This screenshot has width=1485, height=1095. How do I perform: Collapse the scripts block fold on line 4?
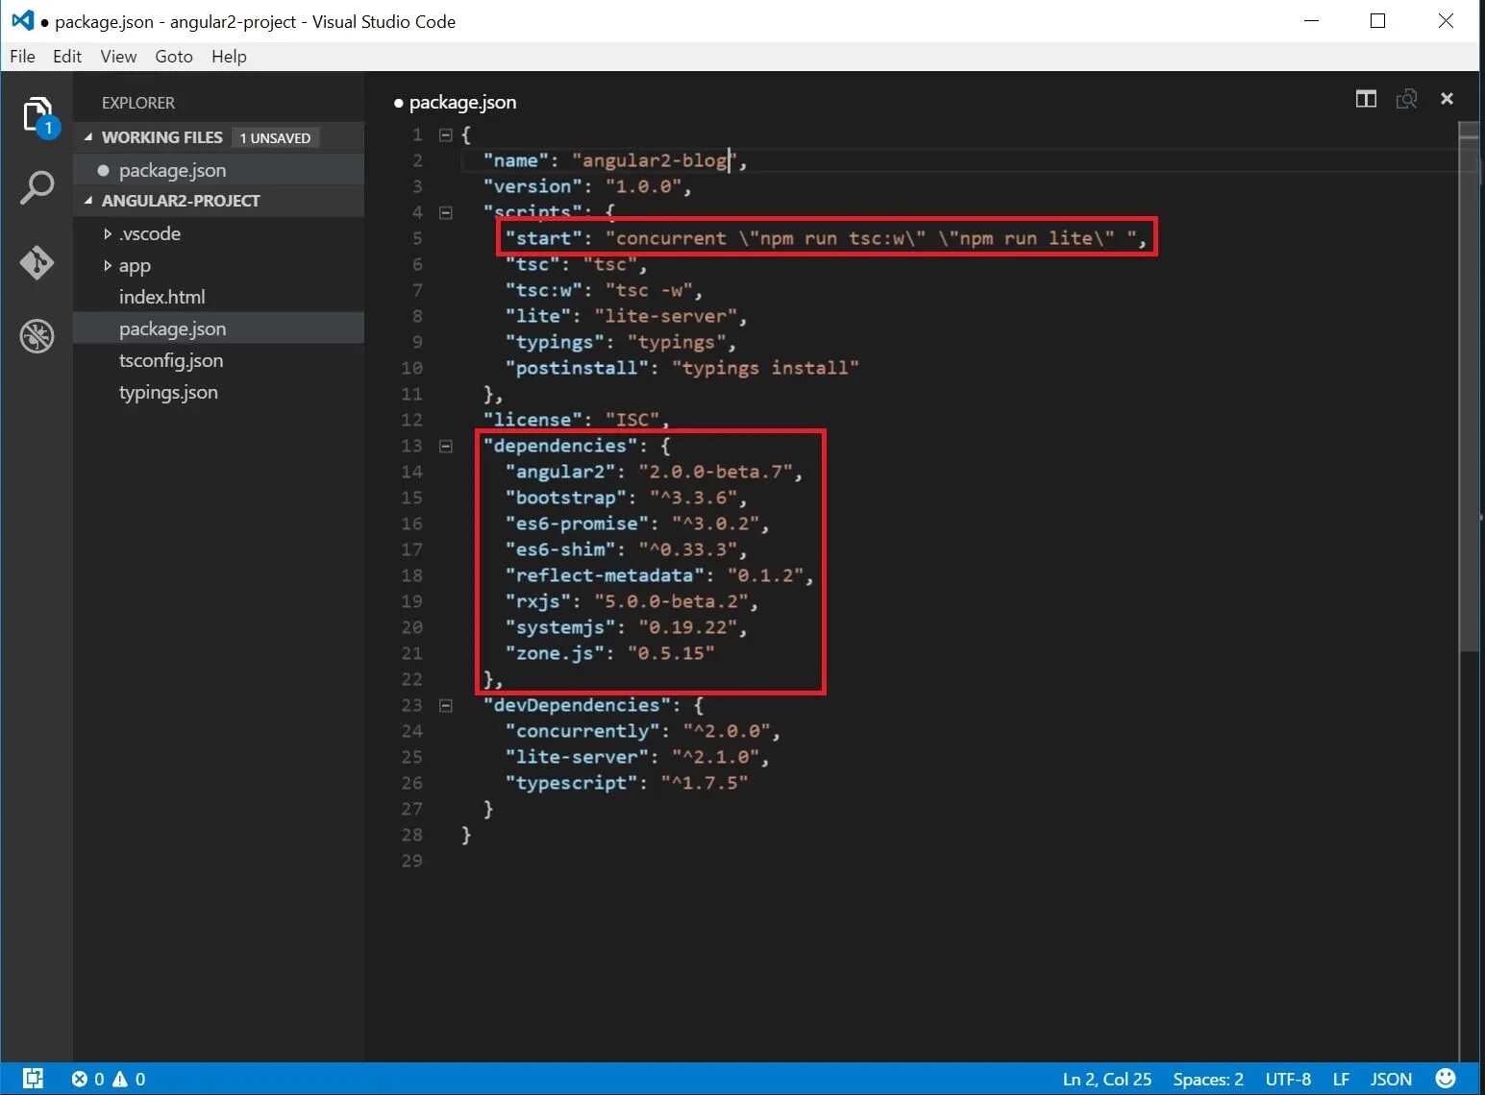pos(446,212)
